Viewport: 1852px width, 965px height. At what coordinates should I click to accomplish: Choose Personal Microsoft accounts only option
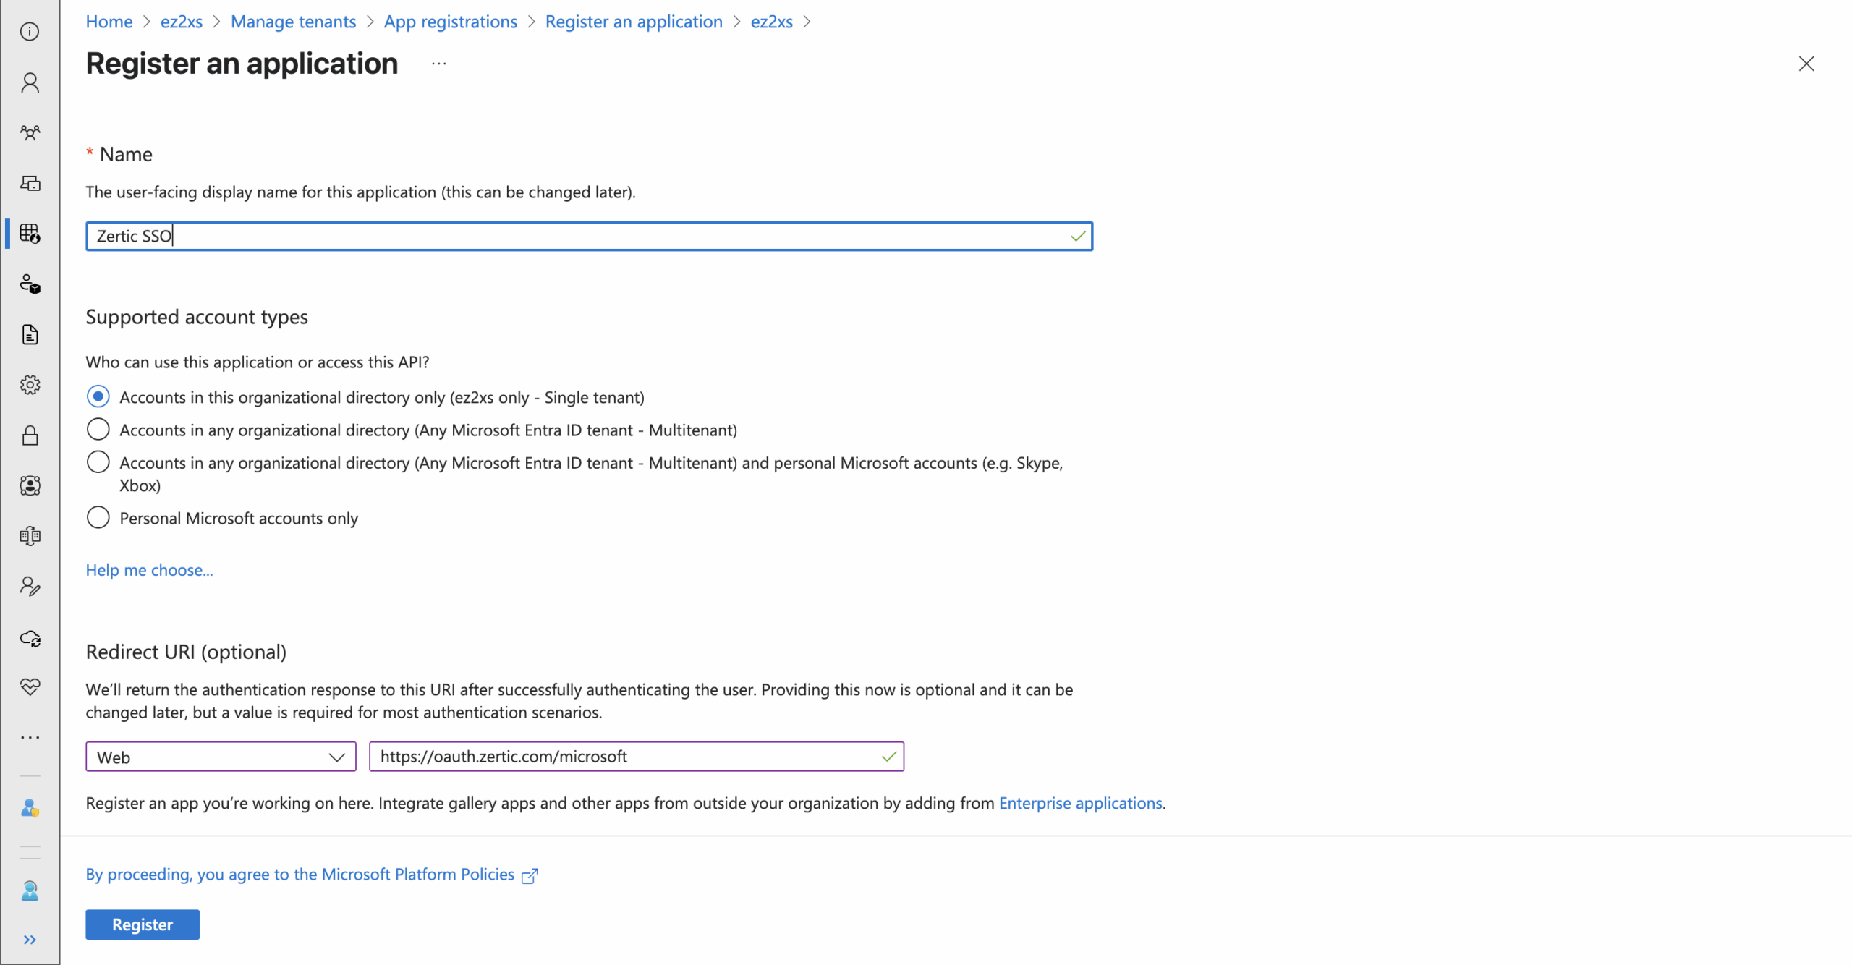(98, 518)
